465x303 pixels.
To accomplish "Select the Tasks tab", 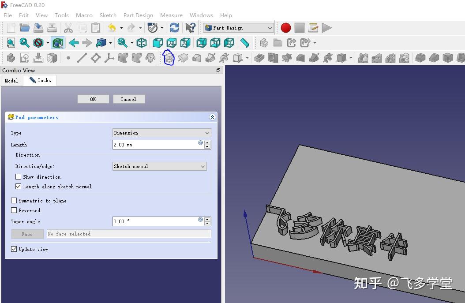I will pos(40,80).
